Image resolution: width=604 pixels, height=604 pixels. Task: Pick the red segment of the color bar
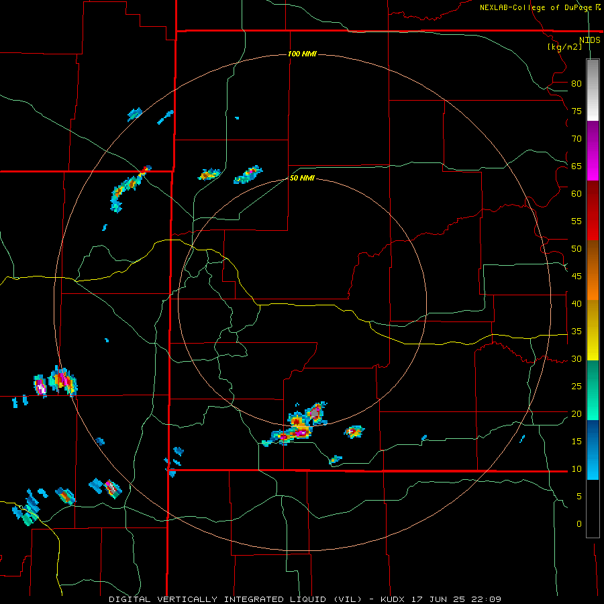pos(593,211)
